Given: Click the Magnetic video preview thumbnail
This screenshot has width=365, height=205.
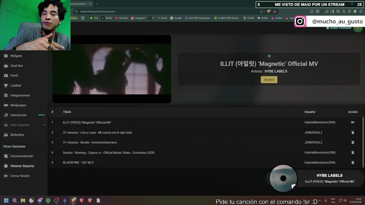Looking at the screenshot, I should tap(111, 69).
